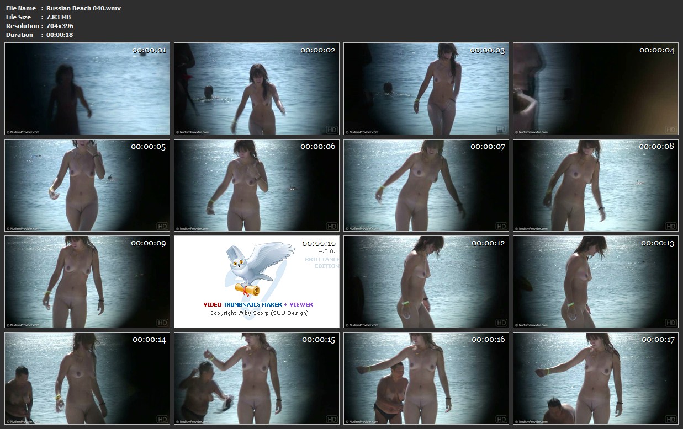Select the file name text 'Russian Beach 040.wmv'

coord(83,8)
